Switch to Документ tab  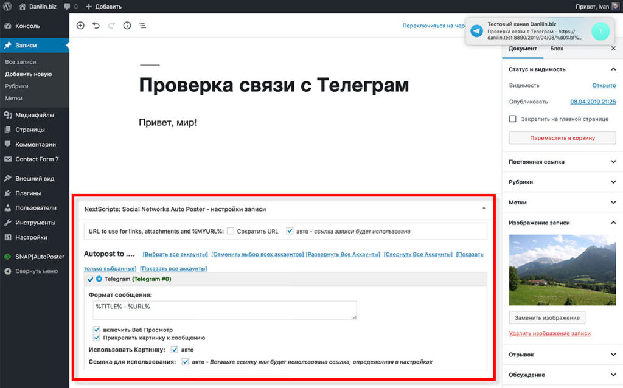click(523, 49)
